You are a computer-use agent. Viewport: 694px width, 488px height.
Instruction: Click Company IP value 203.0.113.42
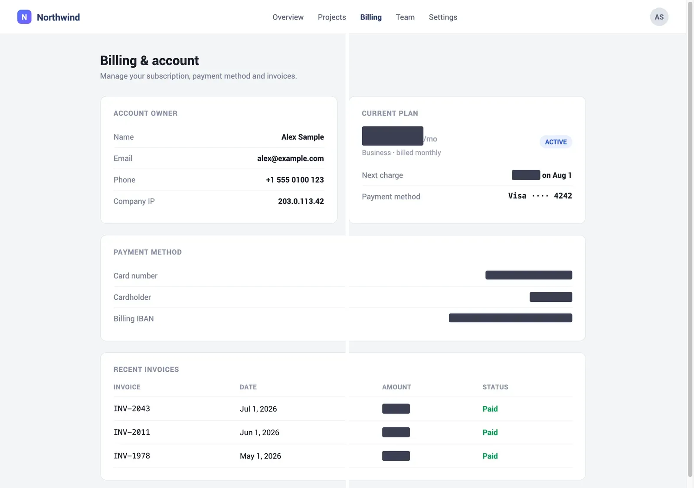tap(301, 201)
